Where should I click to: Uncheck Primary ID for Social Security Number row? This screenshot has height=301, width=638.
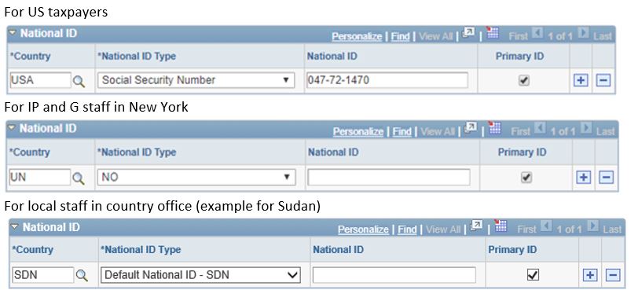click(523, 80)
